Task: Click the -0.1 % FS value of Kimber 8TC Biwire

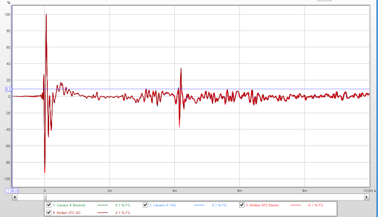Action: point(315,205)
